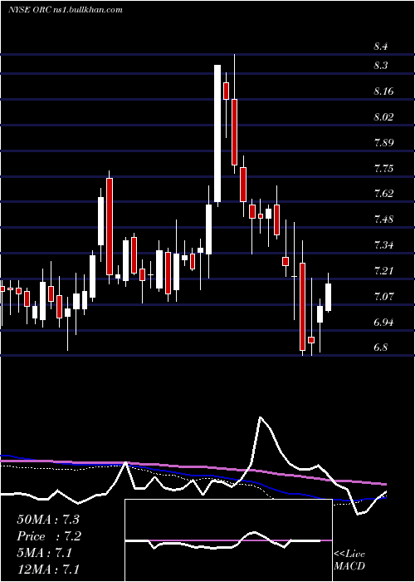Click the 7.21 price axis label

tap(383, 271)
